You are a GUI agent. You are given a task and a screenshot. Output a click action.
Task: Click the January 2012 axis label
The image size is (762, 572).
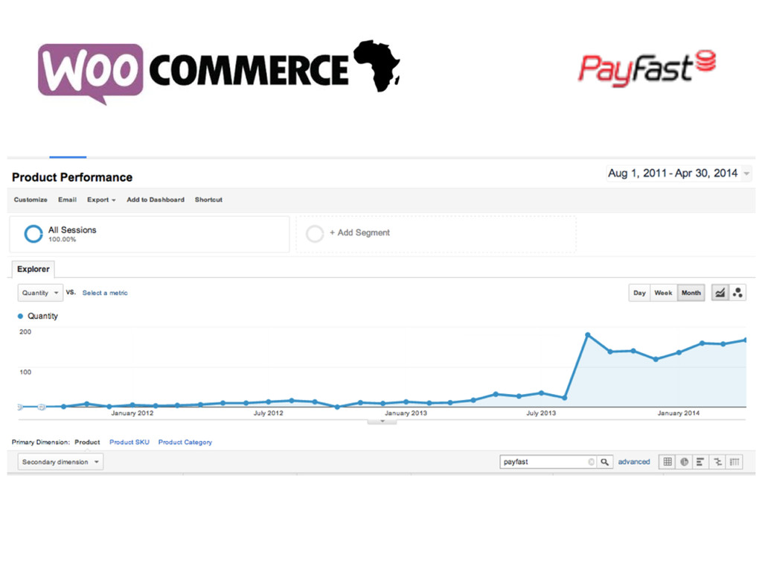[132, 413]
